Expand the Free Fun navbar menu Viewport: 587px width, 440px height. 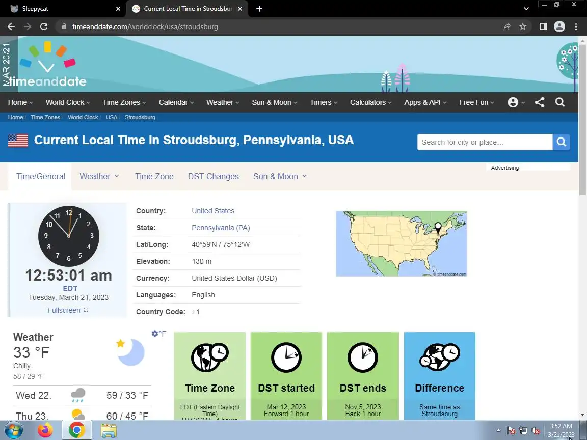[476, 102]
